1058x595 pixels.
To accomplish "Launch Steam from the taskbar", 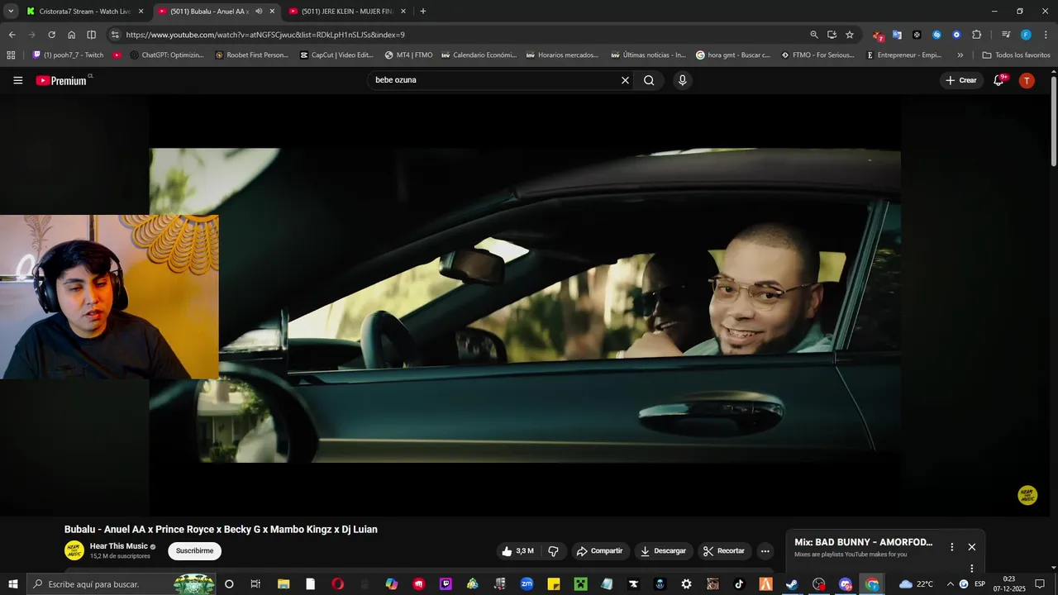I will (792, 584).
